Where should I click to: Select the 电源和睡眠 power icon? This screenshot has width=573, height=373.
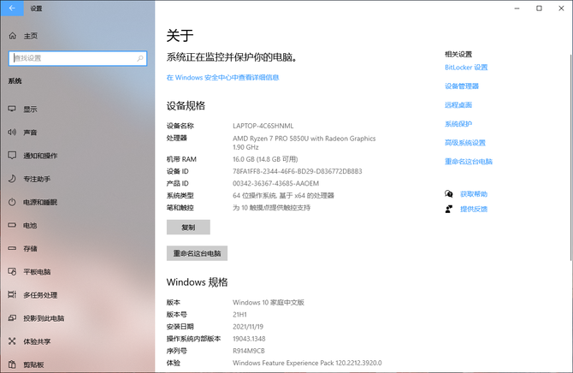point(12,202)
